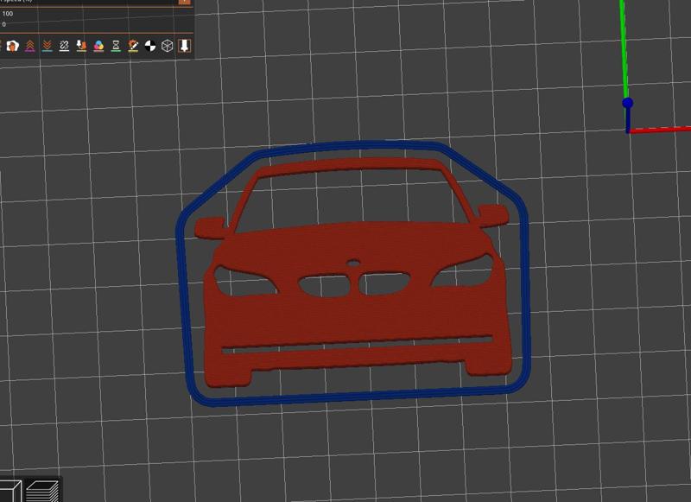This screenshot has width=691, height=502.
Task: Toggle the downward chevrons preview mode
Action: (x=47, y=46)
